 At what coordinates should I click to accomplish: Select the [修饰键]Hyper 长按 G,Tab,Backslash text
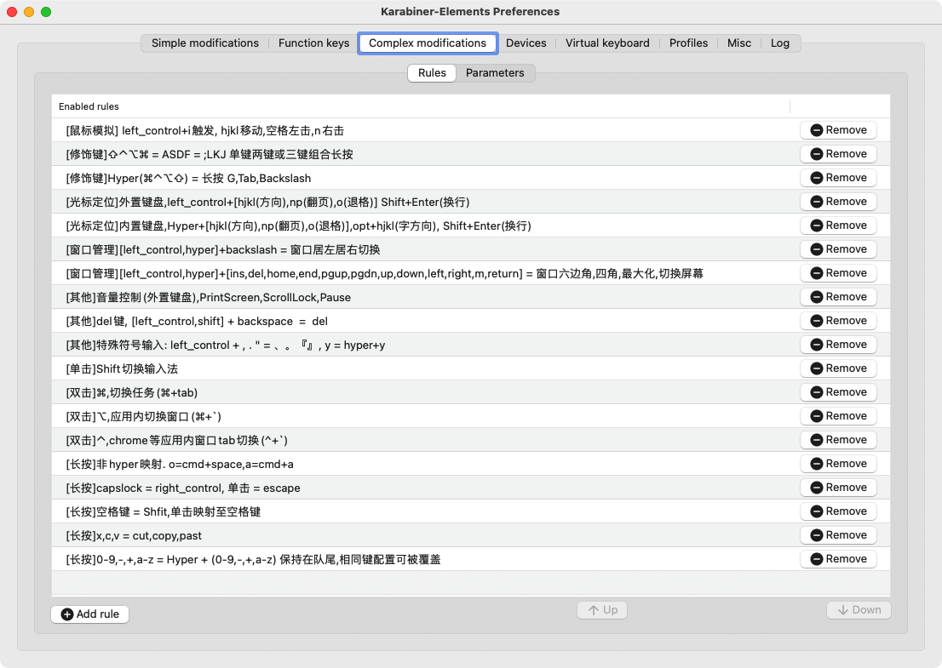pos(188,178)
